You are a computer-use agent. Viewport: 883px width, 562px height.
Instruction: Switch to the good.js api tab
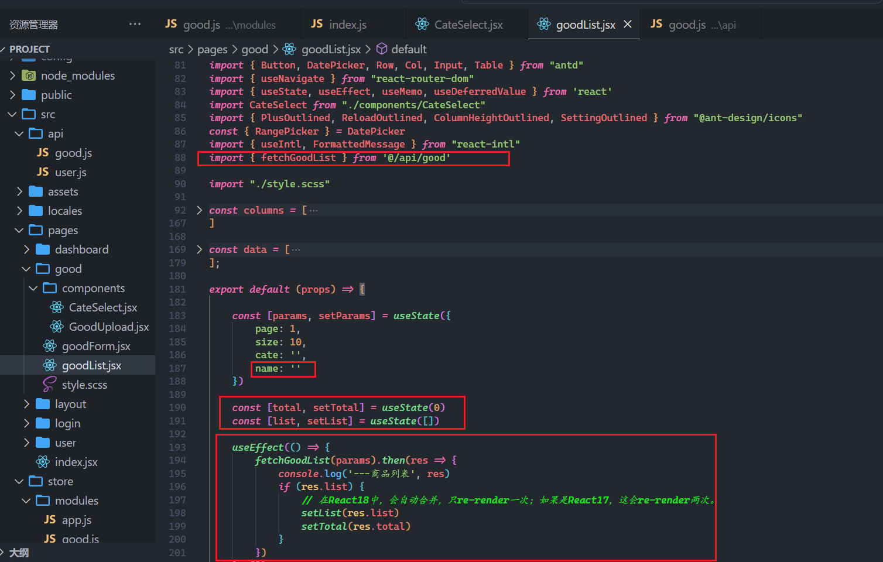[x=700, y=24]
